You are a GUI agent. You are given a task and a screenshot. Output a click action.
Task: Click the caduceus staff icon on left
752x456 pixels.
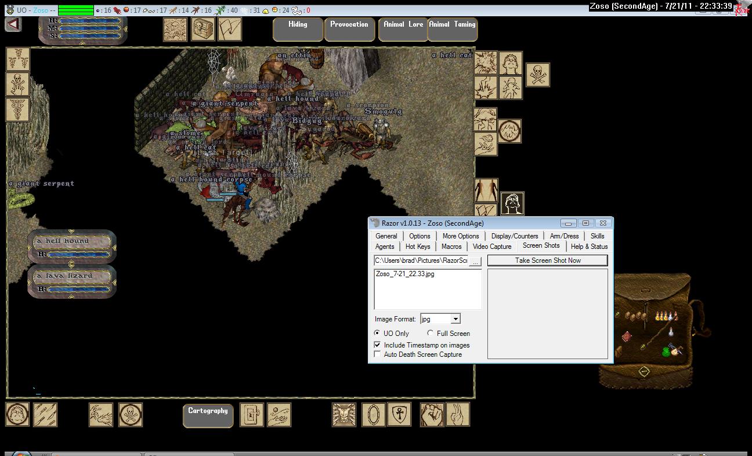click(17, 110)
